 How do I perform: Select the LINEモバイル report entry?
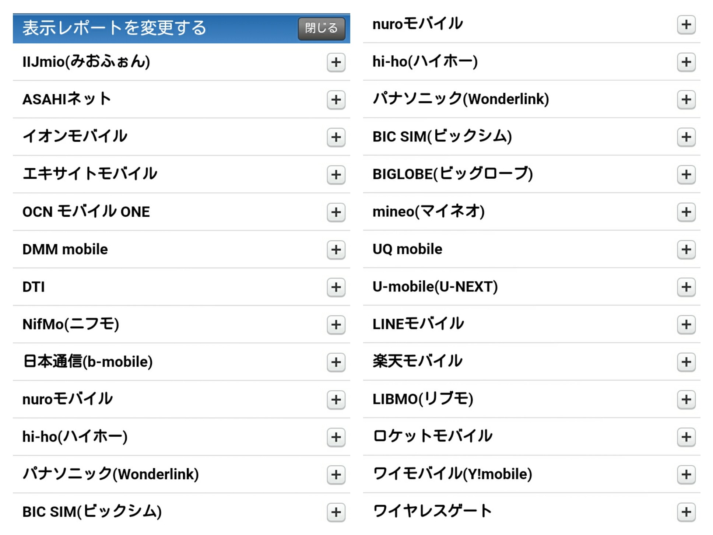(418, 324)
